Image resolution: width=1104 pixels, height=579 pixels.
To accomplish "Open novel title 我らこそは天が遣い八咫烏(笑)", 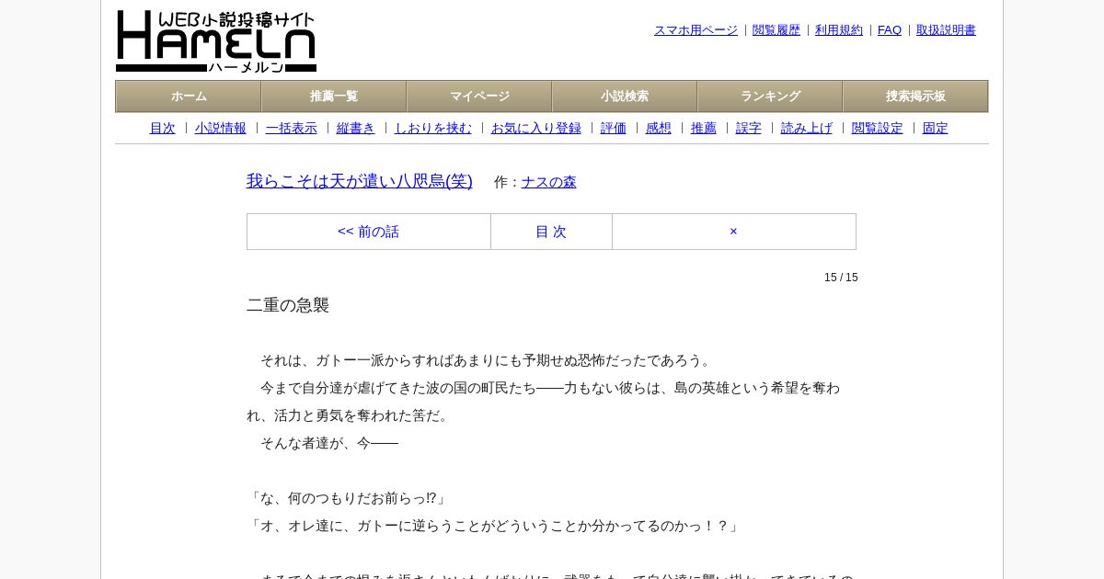I will [360, 181].
